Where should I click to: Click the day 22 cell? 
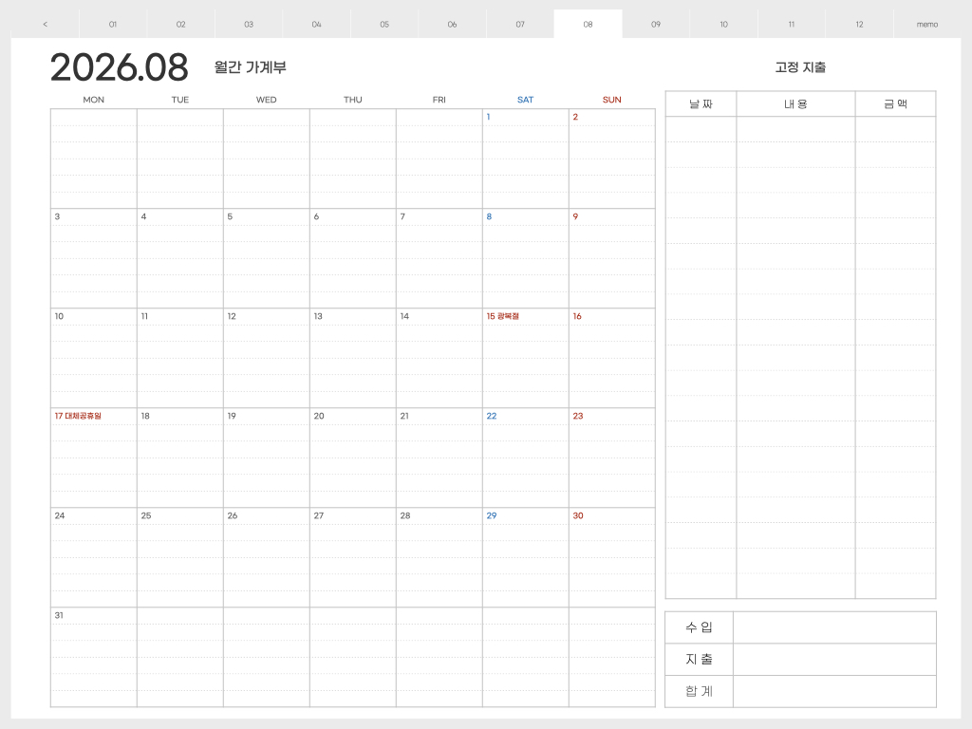click(526, 458)
